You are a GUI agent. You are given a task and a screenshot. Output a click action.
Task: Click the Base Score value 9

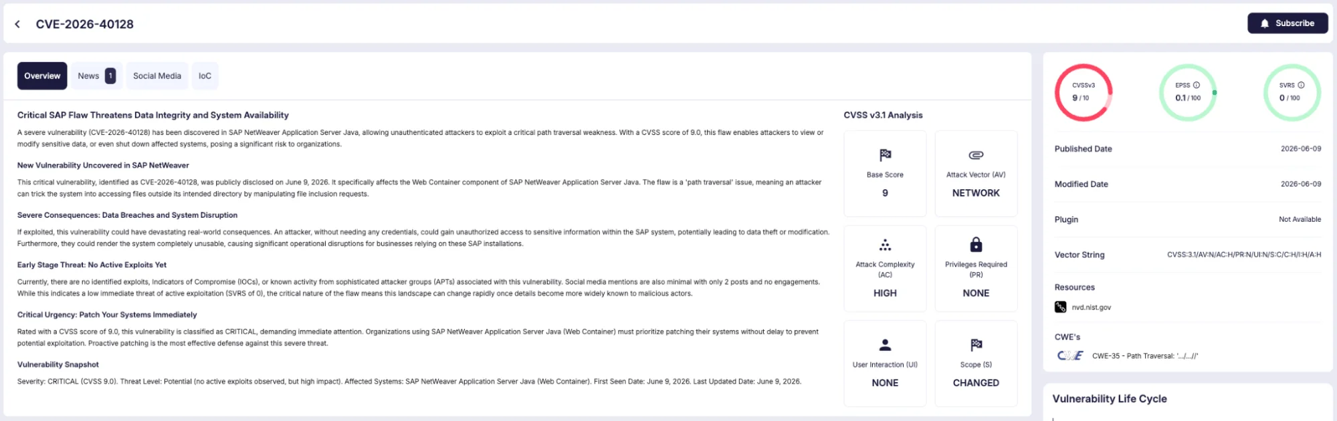pyautogui.click(x=885, y=193)
